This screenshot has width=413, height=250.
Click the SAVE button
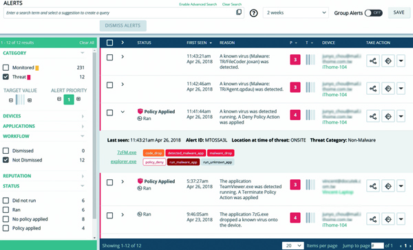(399, 12)
